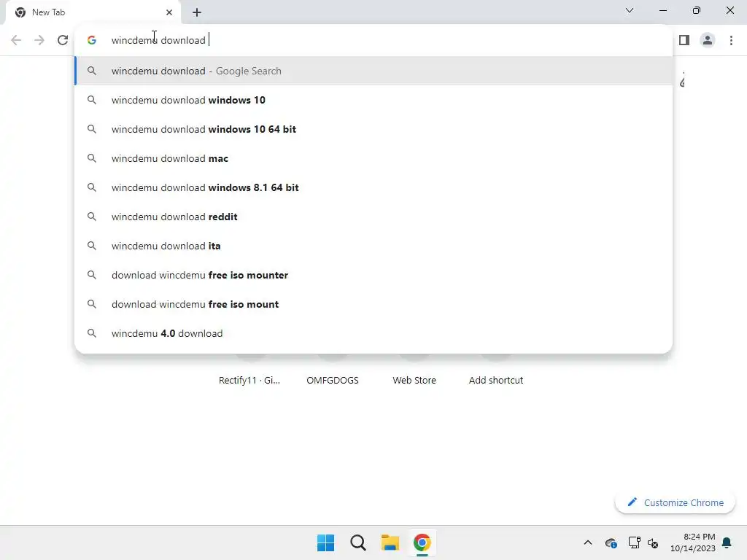Restore down the Chrome window
747x560 pixels.
697,10
